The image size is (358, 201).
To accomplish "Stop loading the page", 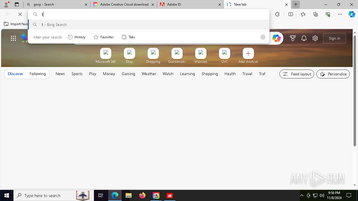I will 20,14.
